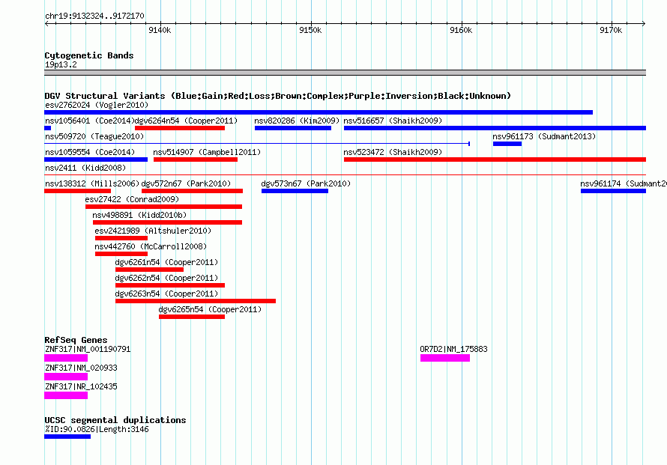Open ZNF317|NM_001190791 gene label
This screenshot has height=465, width=667.
tap(88, 349)
